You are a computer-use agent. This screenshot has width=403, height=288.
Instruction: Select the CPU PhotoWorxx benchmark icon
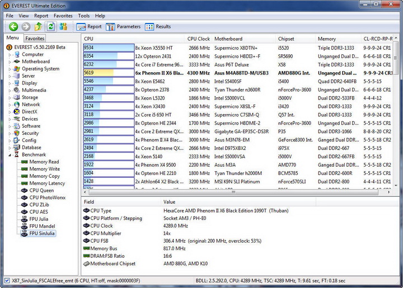(25, 197)
